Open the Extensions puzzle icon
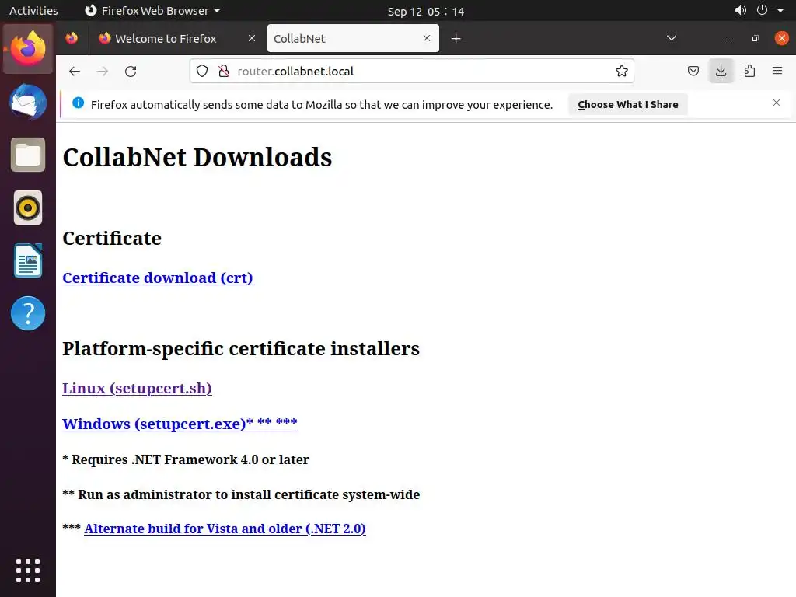This screenshot has width=796, height=597. click(749, 72)
